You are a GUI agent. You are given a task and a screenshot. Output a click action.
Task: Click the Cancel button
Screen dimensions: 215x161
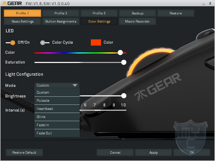[x=115, y=152]
